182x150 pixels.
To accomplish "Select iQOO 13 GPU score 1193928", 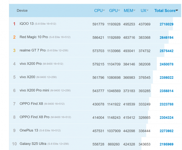I will pos(114,24).
